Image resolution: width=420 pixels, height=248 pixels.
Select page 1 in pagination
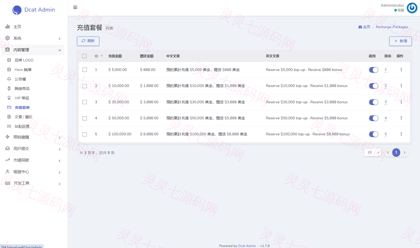tap(396, 152)
